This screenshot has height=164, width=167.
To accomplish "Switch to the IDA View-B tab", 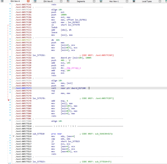I will click(x=48, y=1).
